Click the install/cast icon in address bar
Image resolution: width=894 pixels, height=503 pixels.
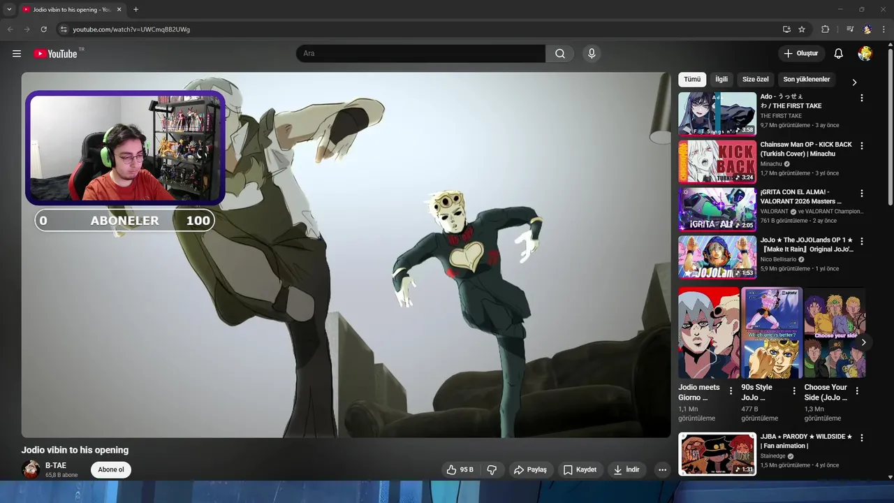coord(786,29)
